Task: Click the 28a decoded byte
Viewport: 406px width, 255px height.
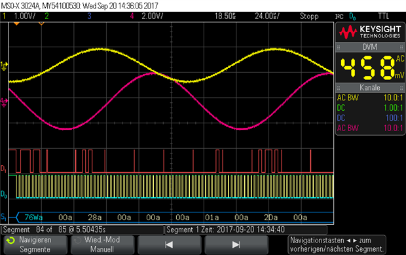Action: pos(94,217)
